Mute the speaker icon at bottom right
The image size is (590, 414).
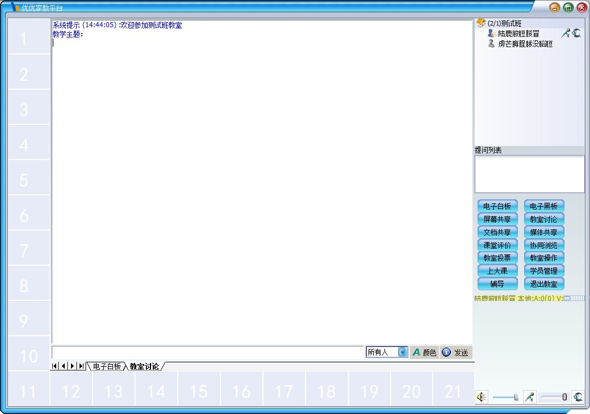pyautogui.click(x=481, y=398)
